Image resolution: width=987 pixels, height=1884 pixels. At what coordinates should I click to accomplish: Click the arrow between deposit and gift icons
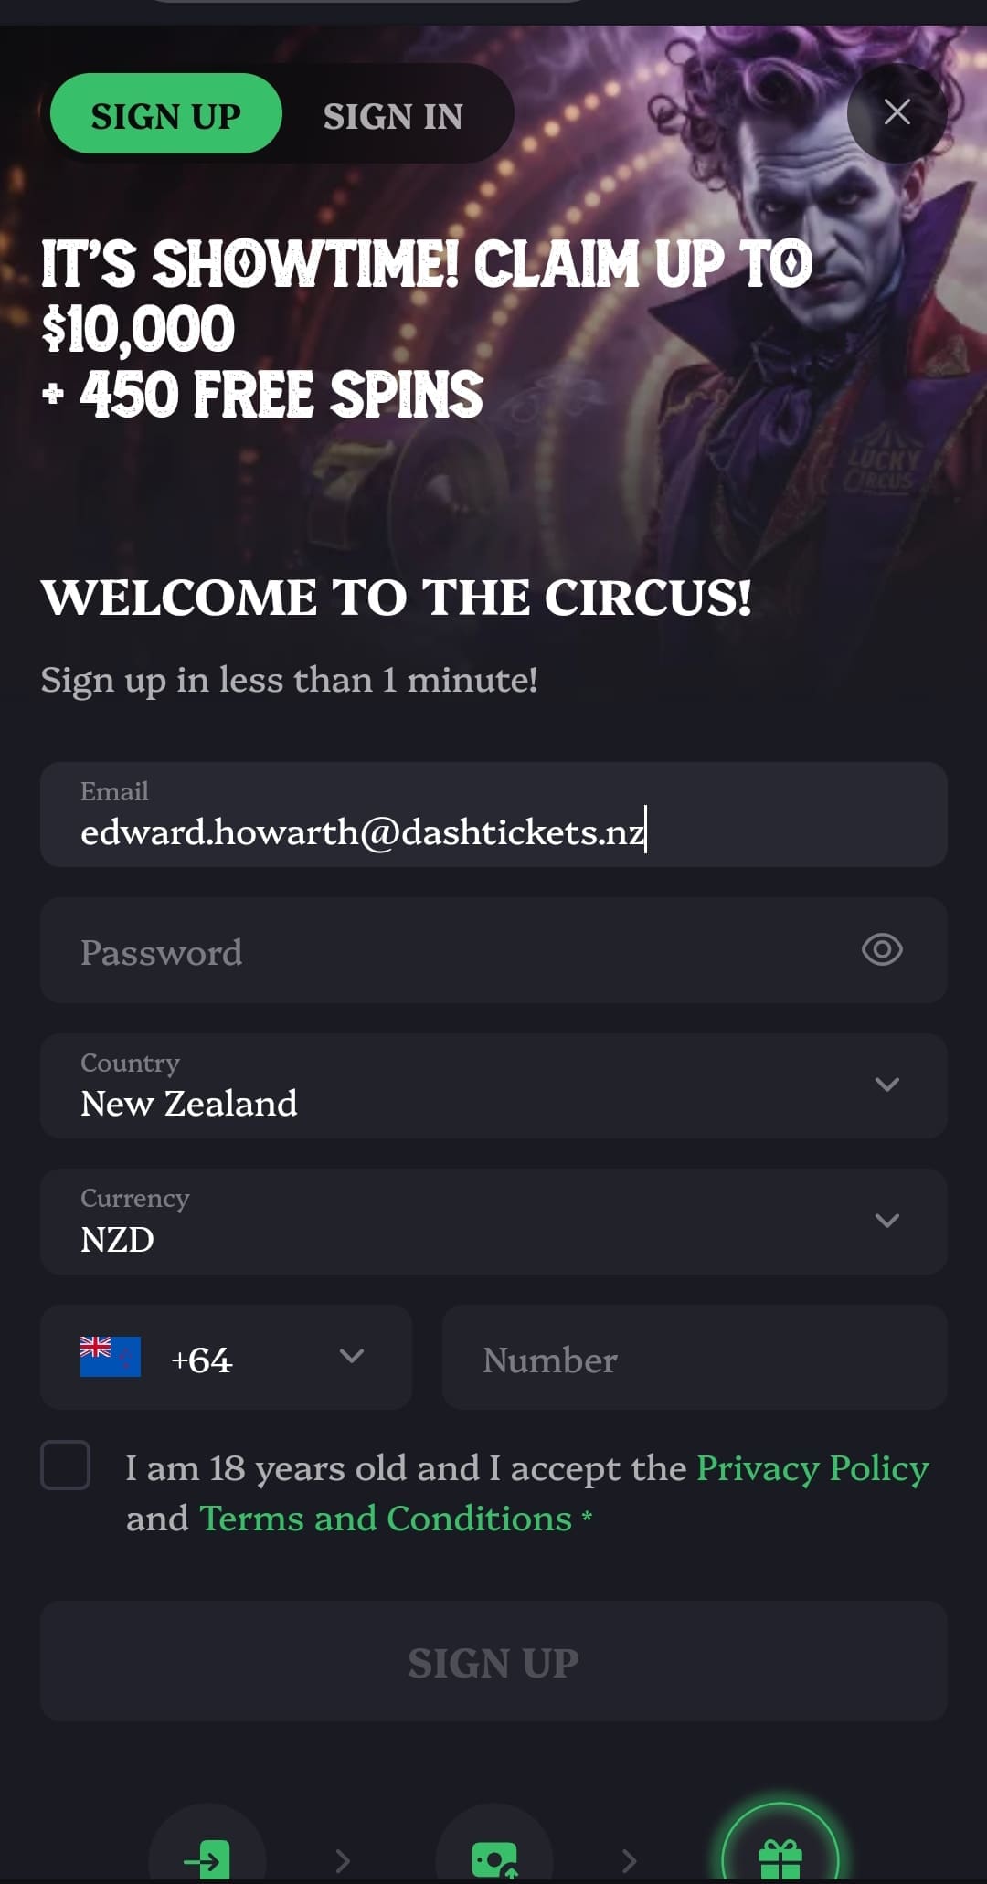pyautogui.click(x=629, y=1860)
